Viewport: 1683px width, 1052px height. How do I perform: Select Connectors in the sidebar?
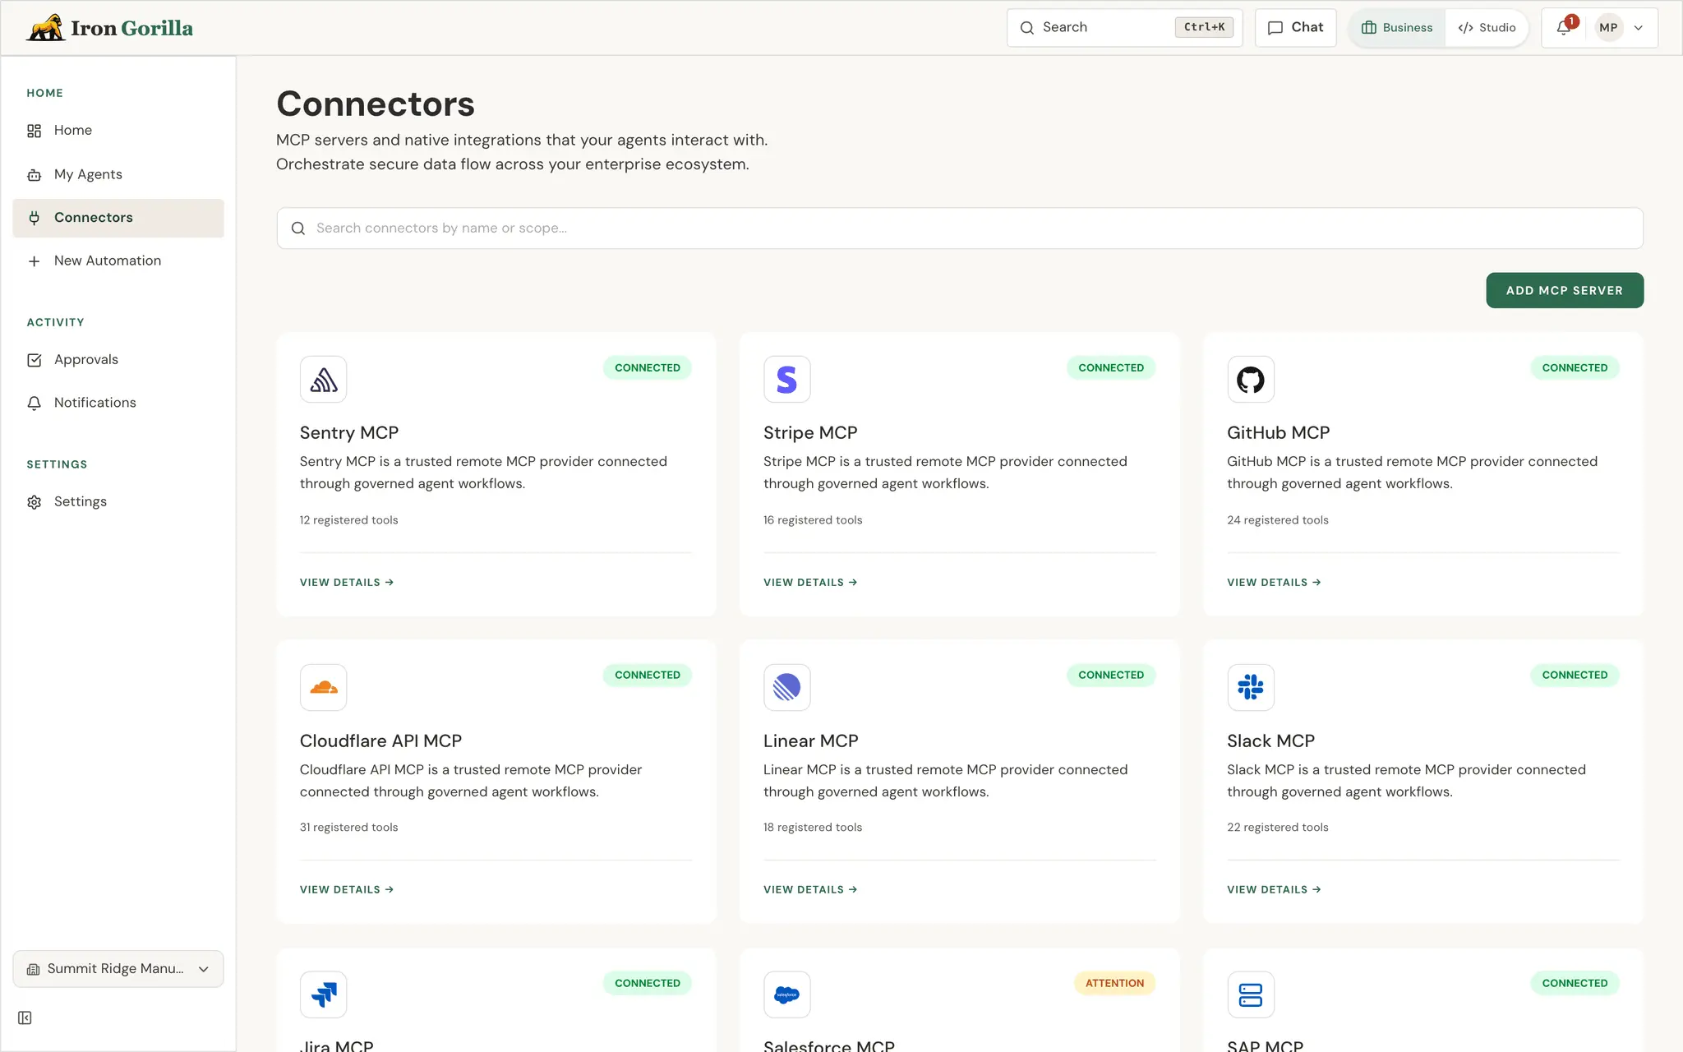click(118, 218)
